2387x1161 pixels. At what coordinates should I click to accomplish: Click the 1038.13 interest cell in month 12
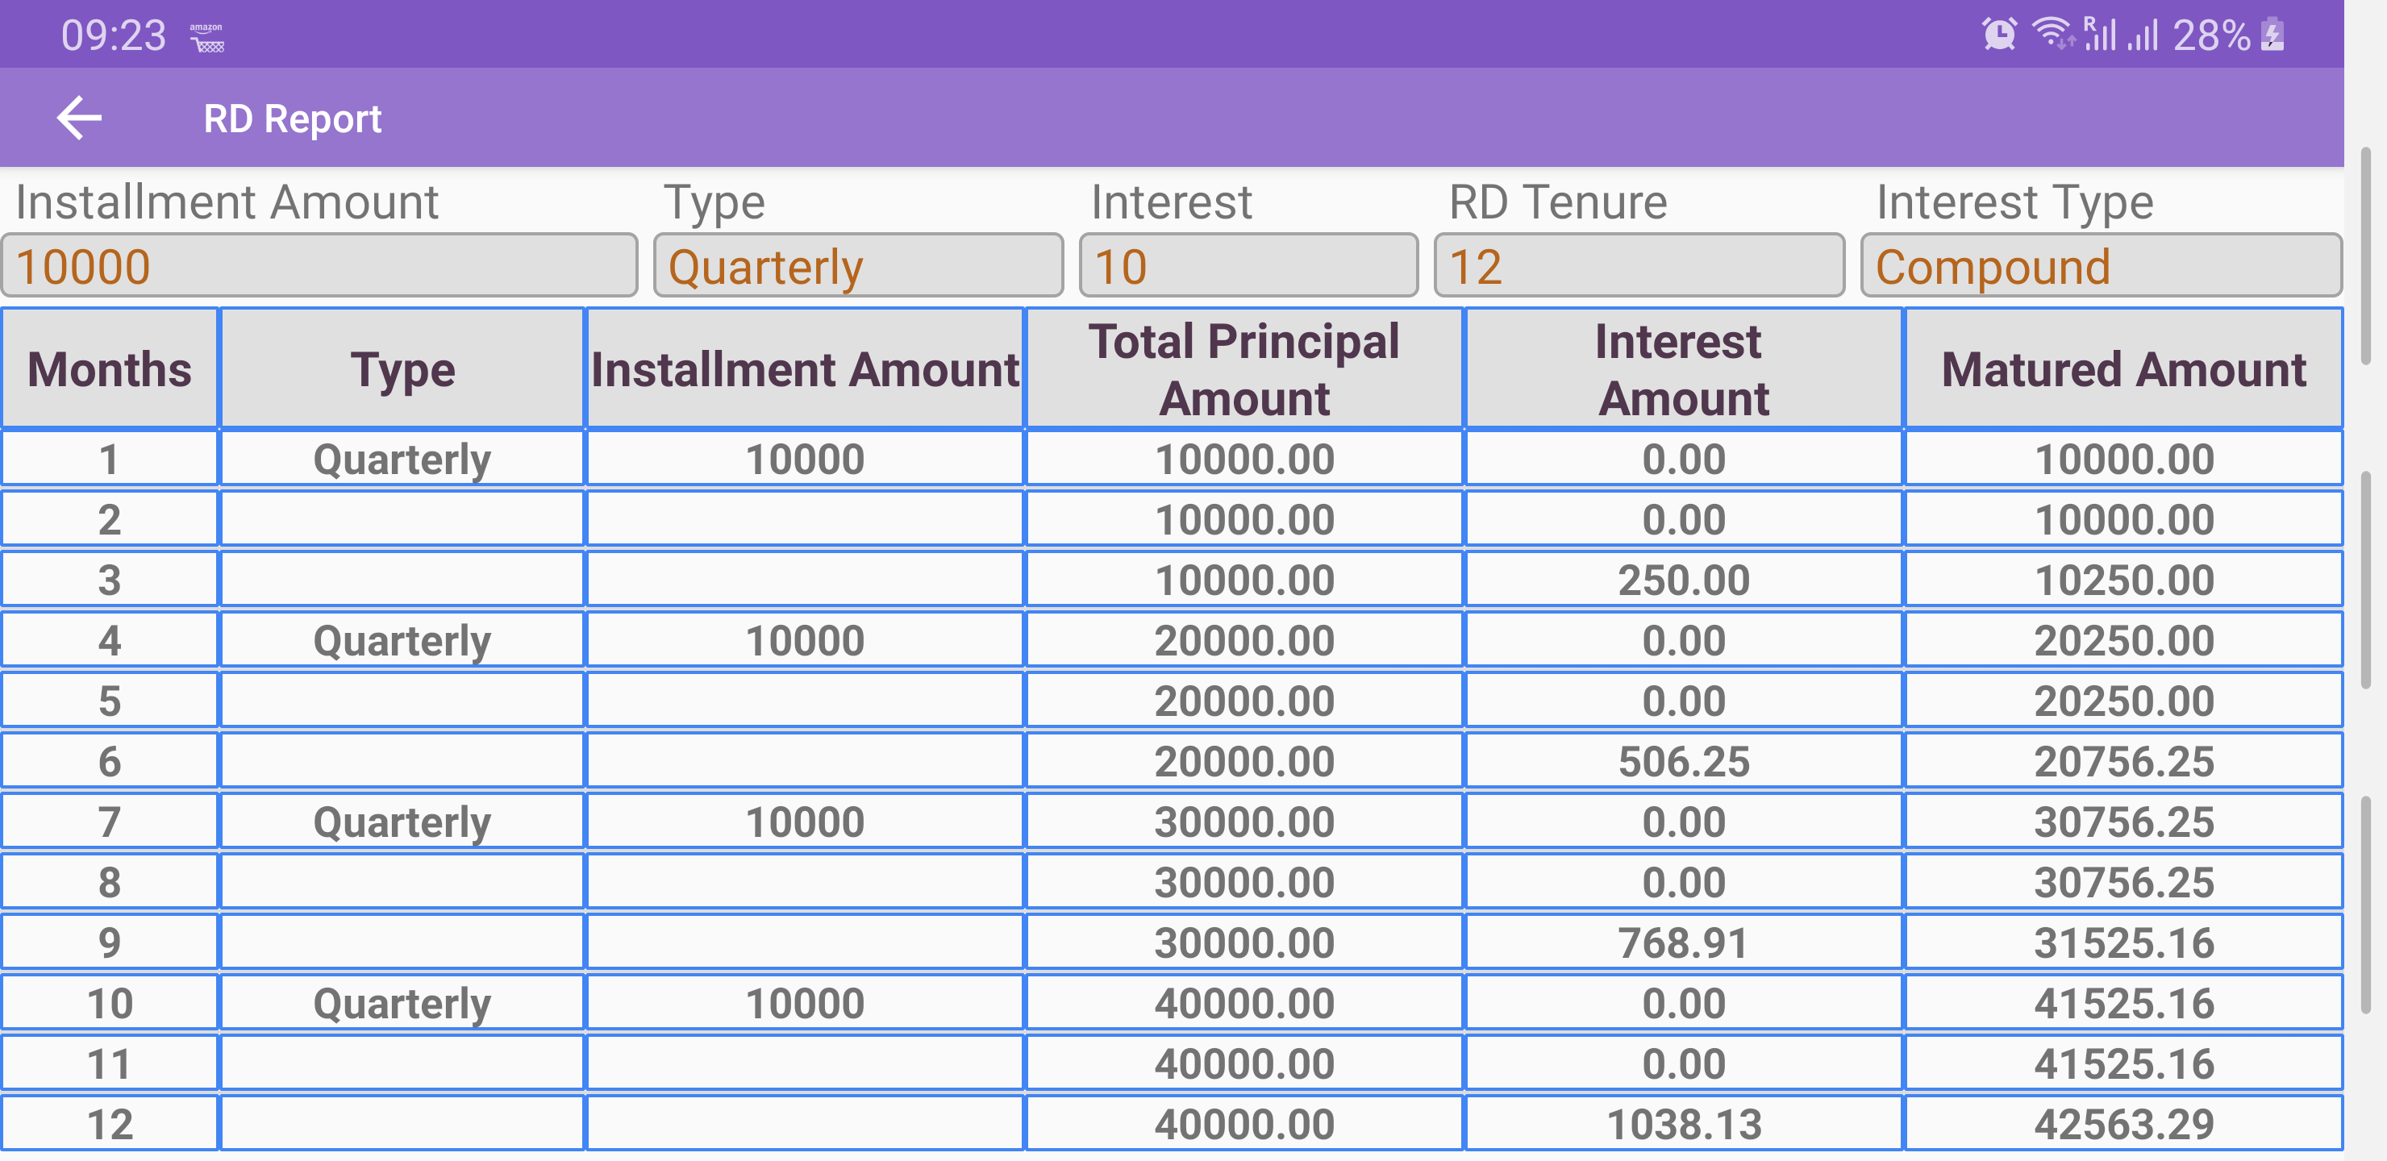1684,1124
